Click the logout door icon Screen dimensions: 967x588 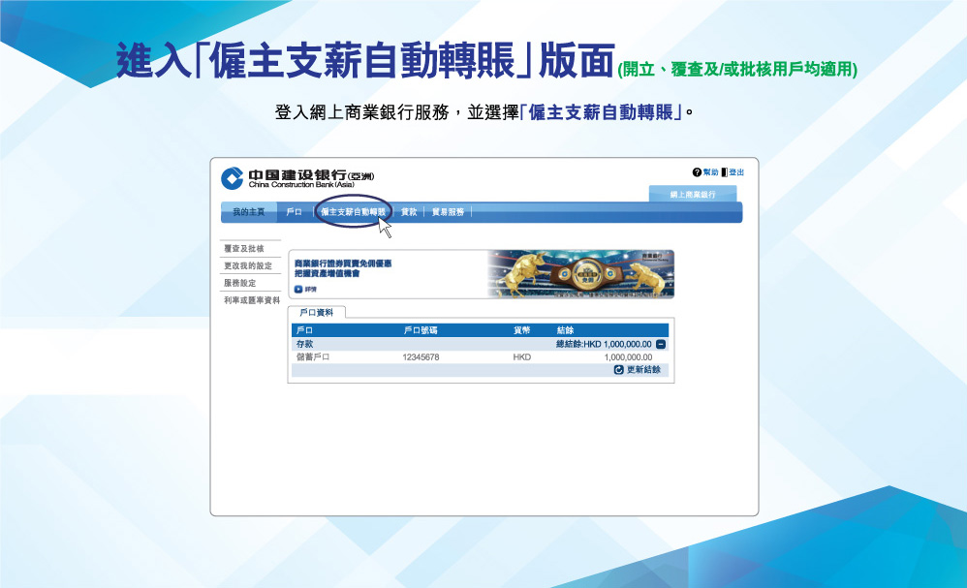[x=724, y=171]
